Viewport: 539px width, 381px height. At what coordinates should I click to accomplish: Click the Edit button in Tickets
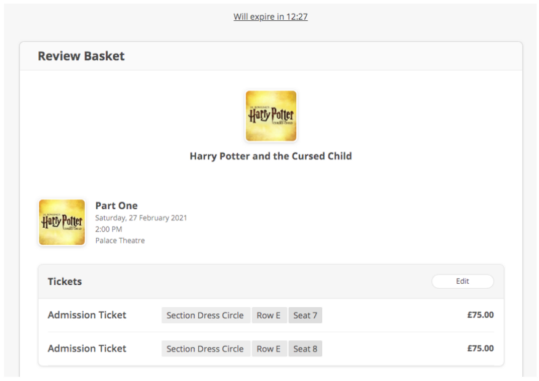click(x=463, y=281)
